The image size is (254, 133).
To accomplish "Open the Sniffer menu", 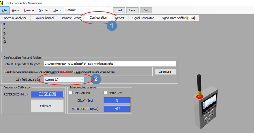I will click(x=44, y=10).
